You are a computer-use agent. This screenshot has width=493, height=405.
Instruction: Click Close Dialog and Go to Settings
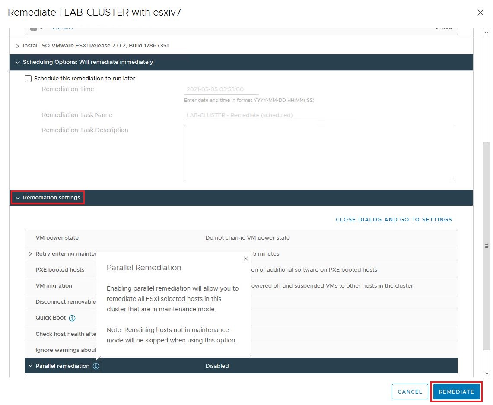click(x=394, y=220)
